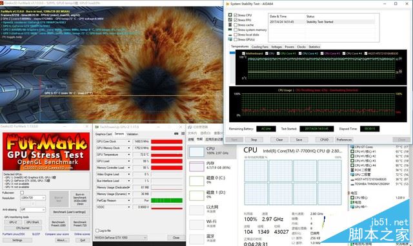This screenshot has height=246, width=413.
Task: Stop the AIDA64 stability test
Action: tap(254, 140)
